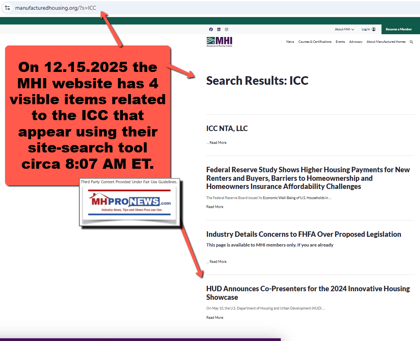This screenshot has width=420, height=341.
Task: Go to the Events menu item
Action: click(340, 42)
